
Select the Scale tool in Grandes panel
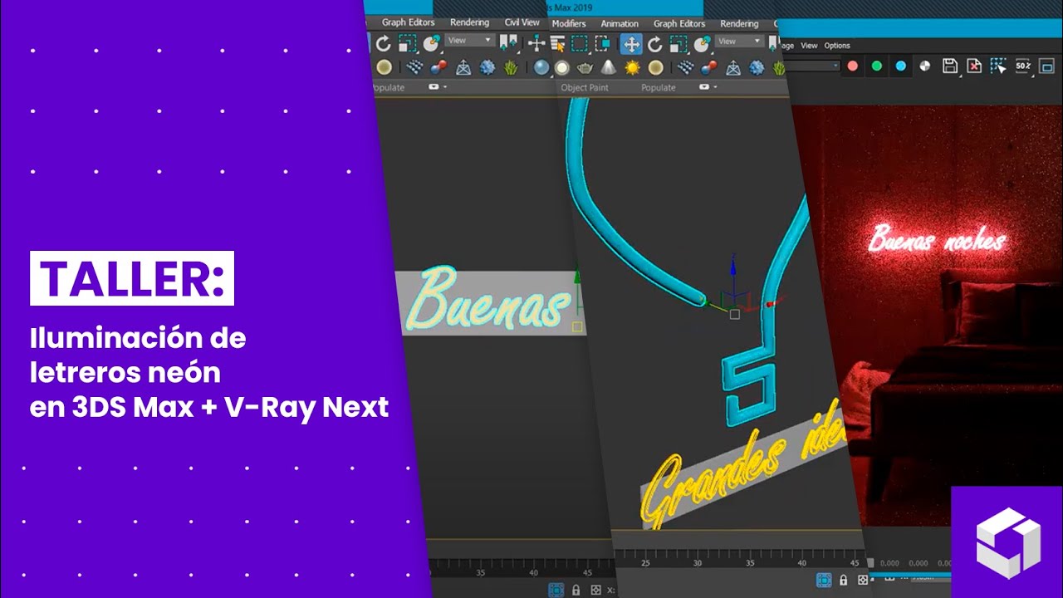click(678, 44)
